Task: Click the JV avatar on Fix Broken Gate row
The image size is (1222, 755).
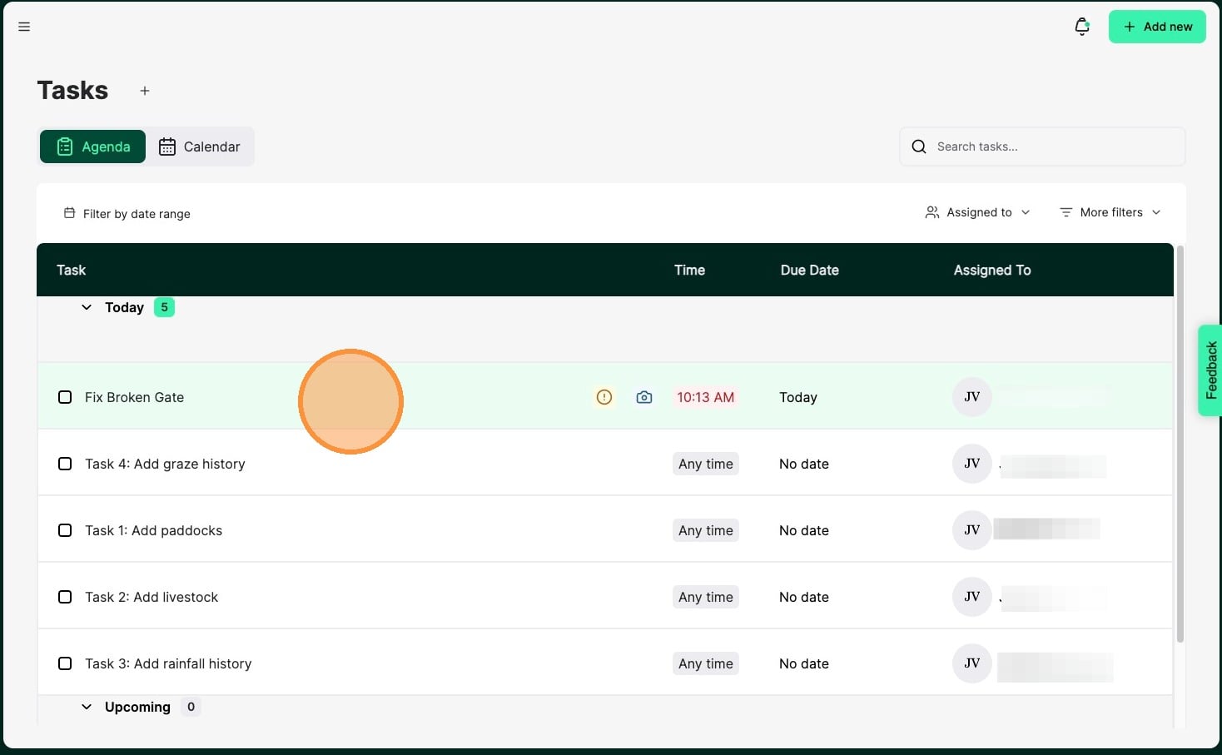Action: click(971, 397)
